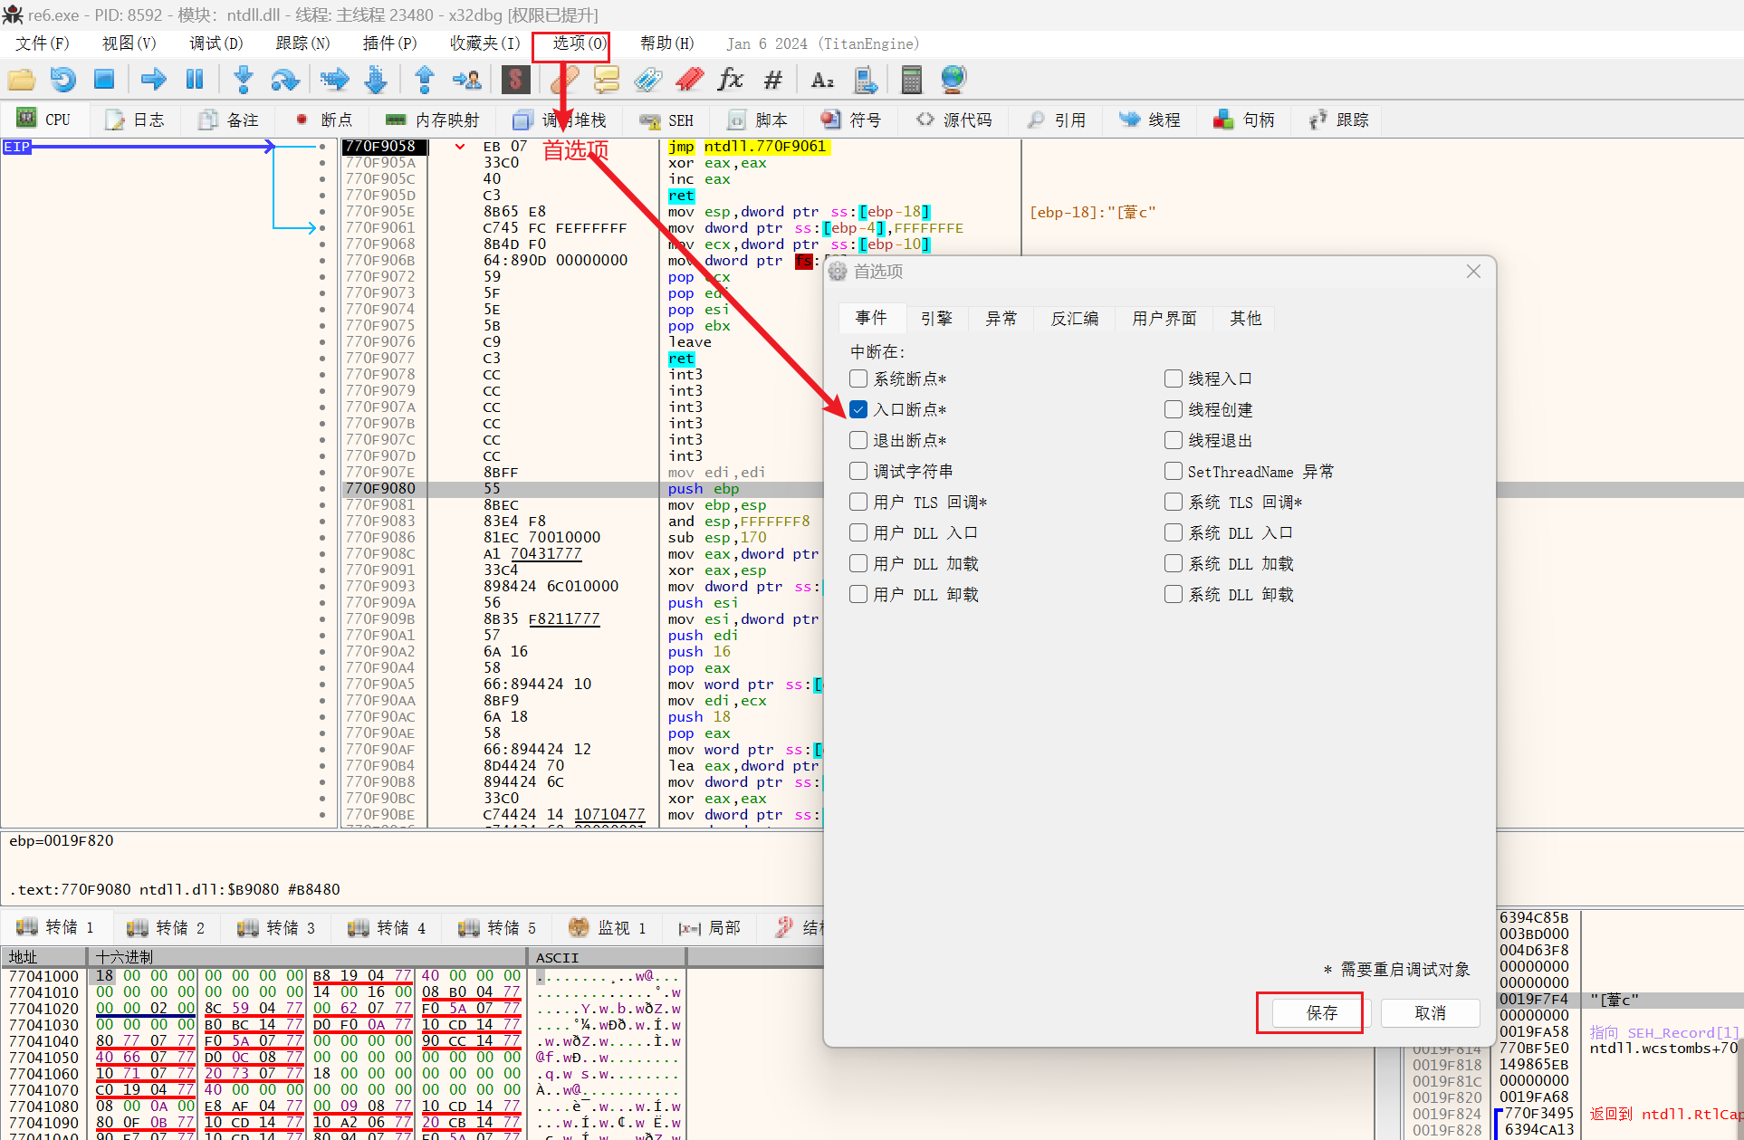The height and width of the screenshot is (1140, 1744).
Task: Click the restart debugging icon
Action: [x=62, y=80]
